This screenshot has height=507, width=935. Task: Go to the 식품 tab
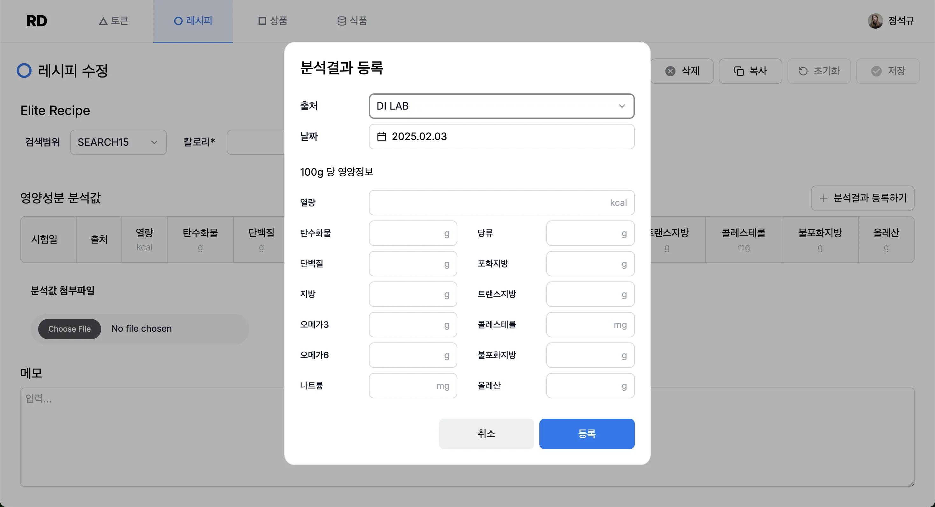coord(352,21)
